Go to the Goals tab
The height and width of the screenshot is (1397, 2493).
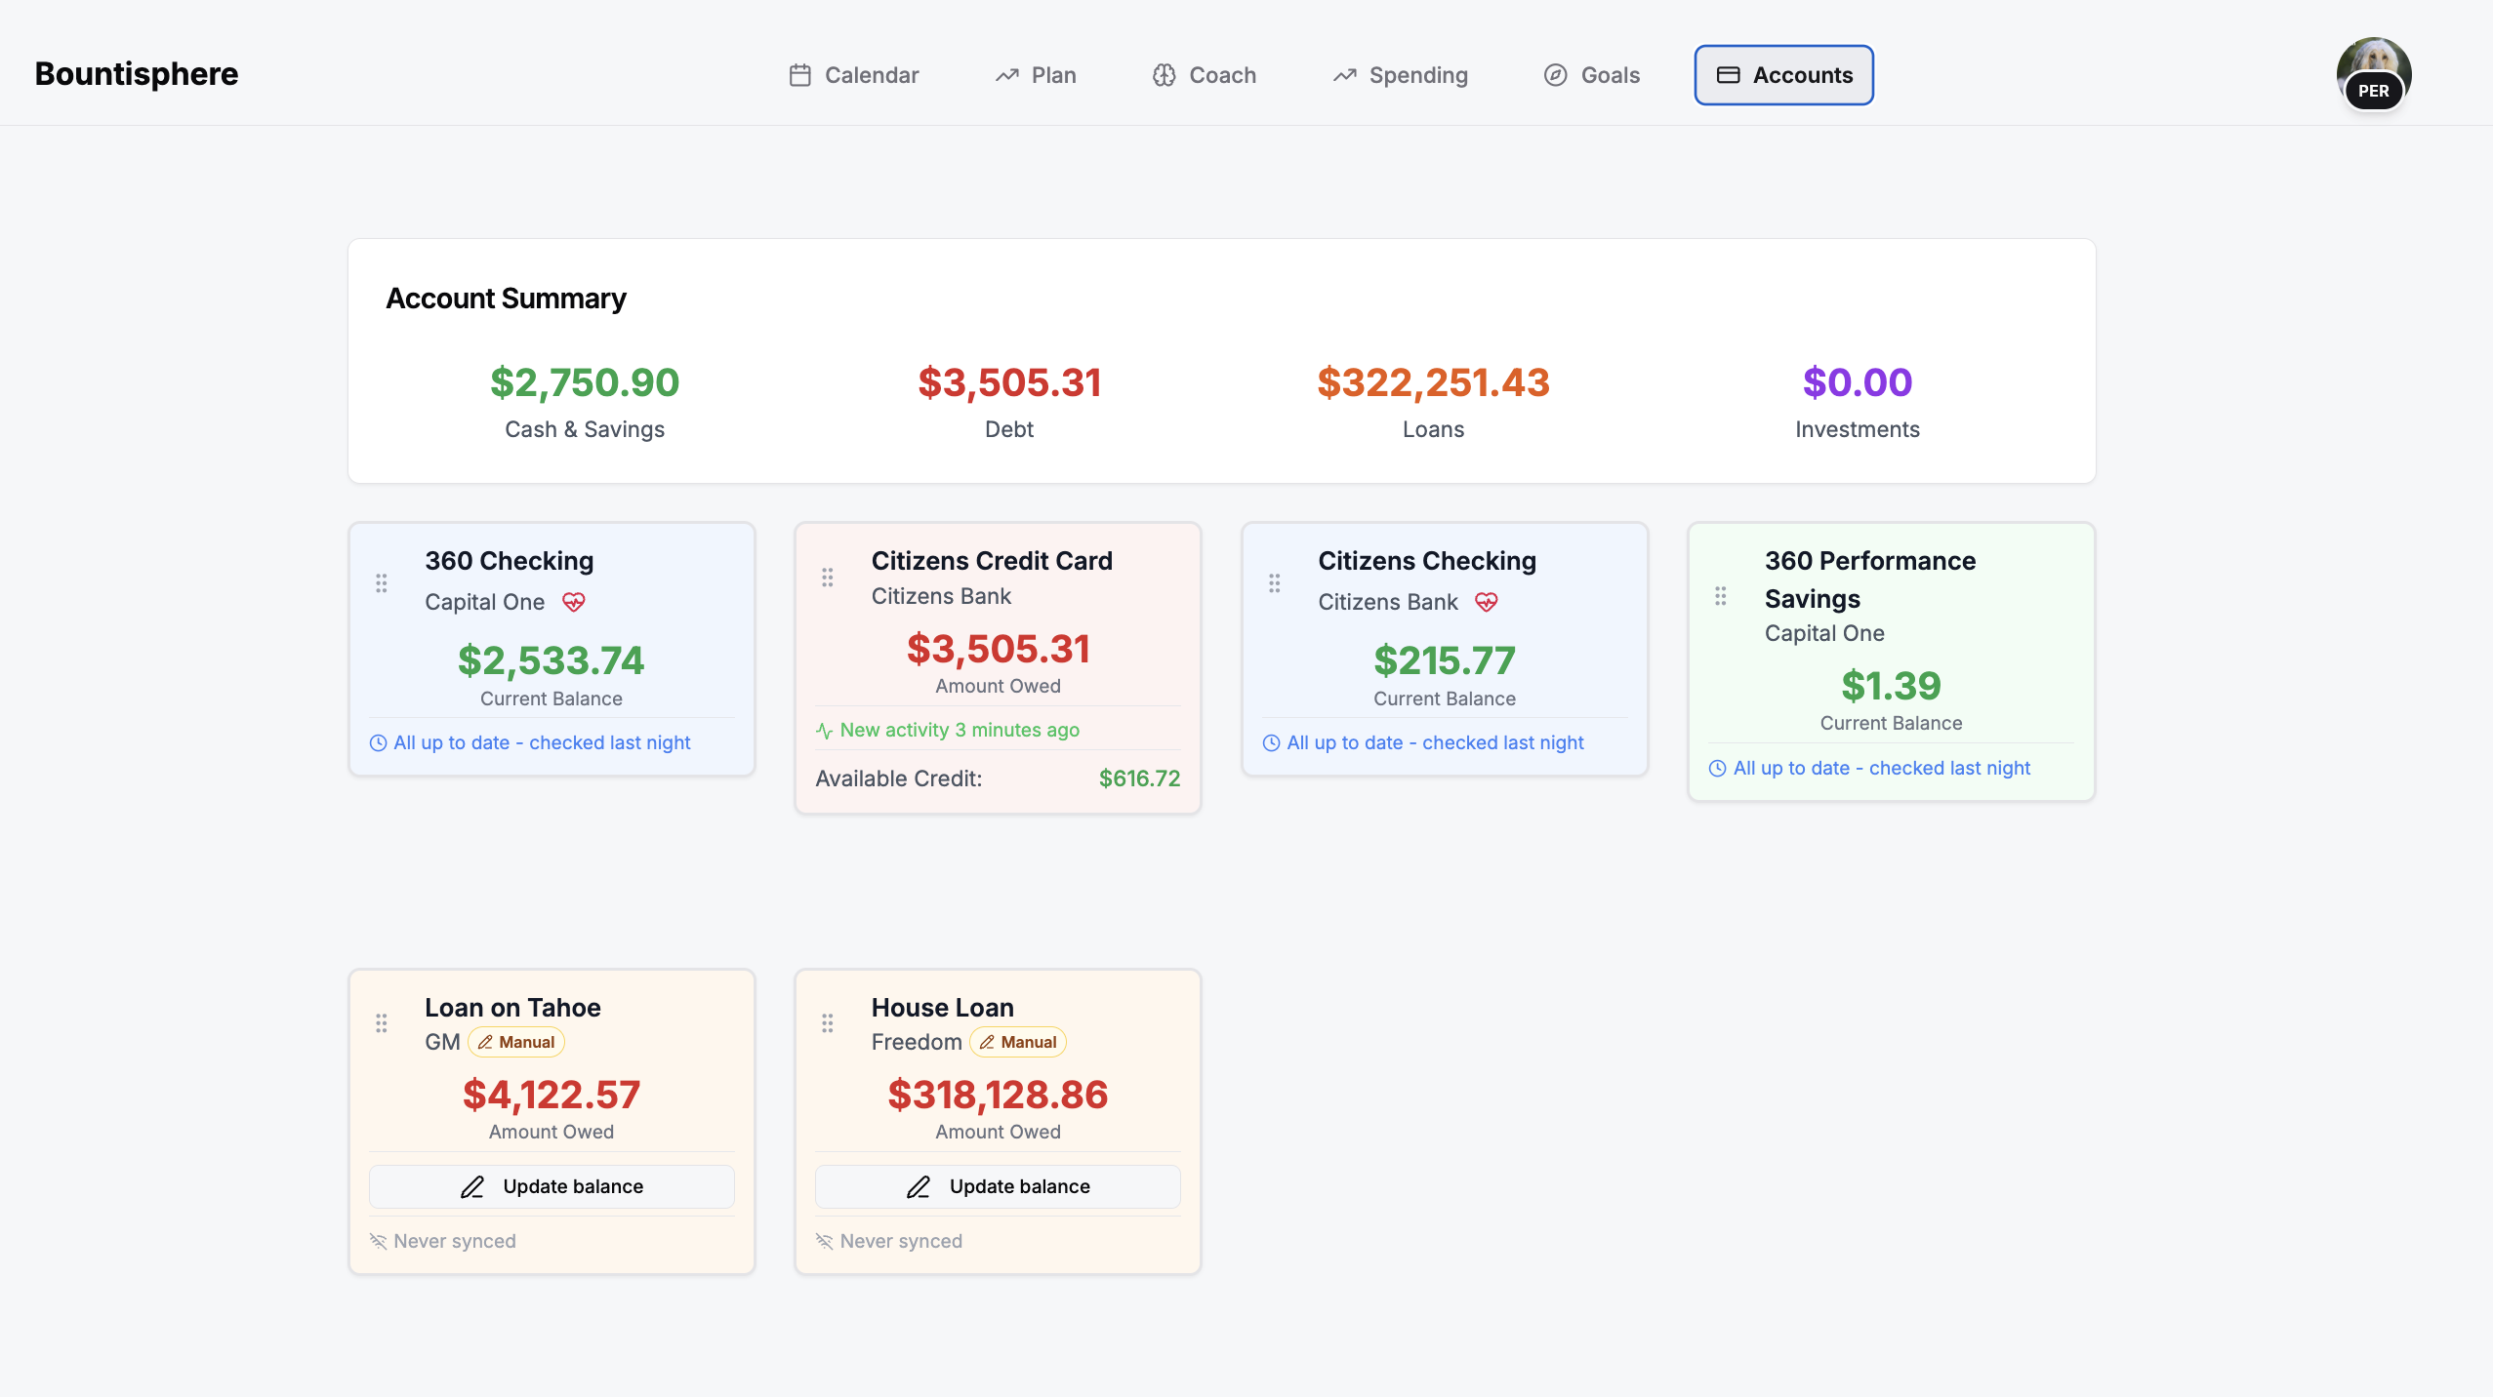coord(1591,75)
